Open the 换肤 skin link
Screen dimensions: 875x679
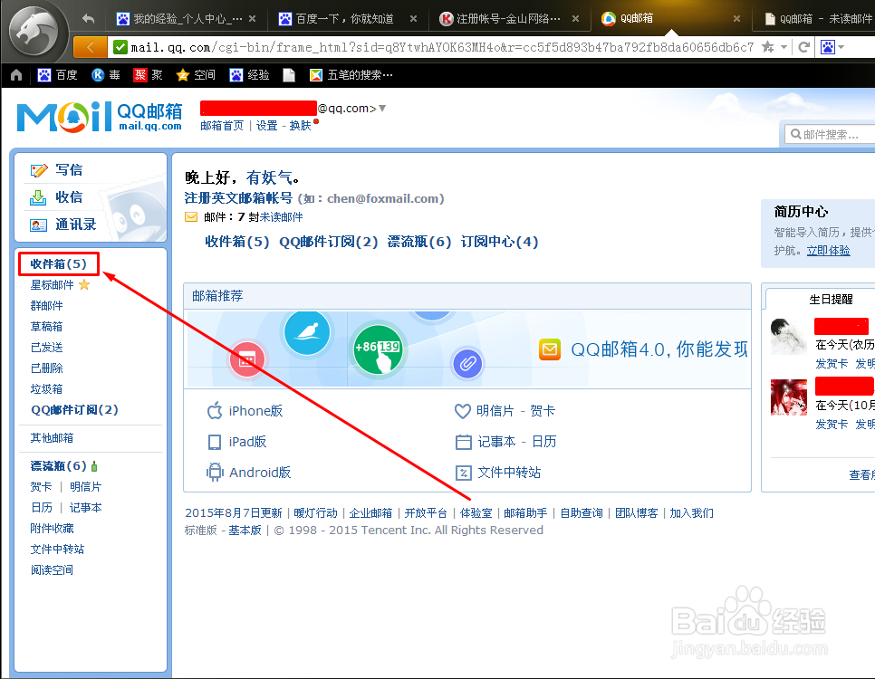click(300, 126)
